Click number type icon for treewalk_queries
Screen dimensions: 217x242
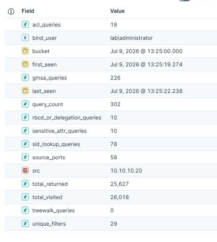tap(25, 210)
